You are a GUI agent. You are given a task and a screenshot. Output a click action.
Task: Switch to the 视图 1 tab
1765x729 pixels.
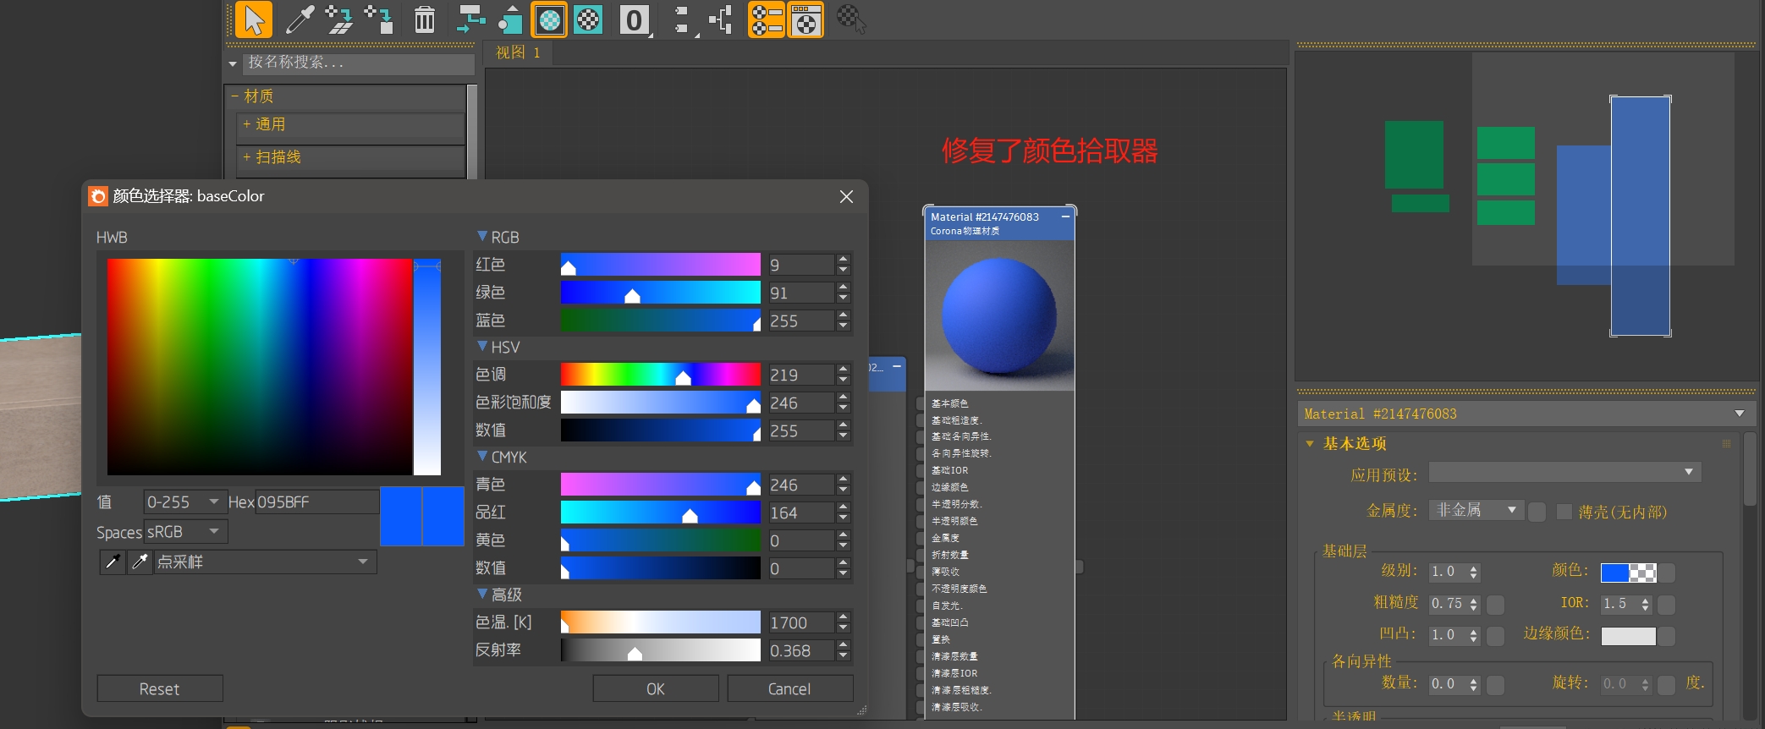[518, 52]
